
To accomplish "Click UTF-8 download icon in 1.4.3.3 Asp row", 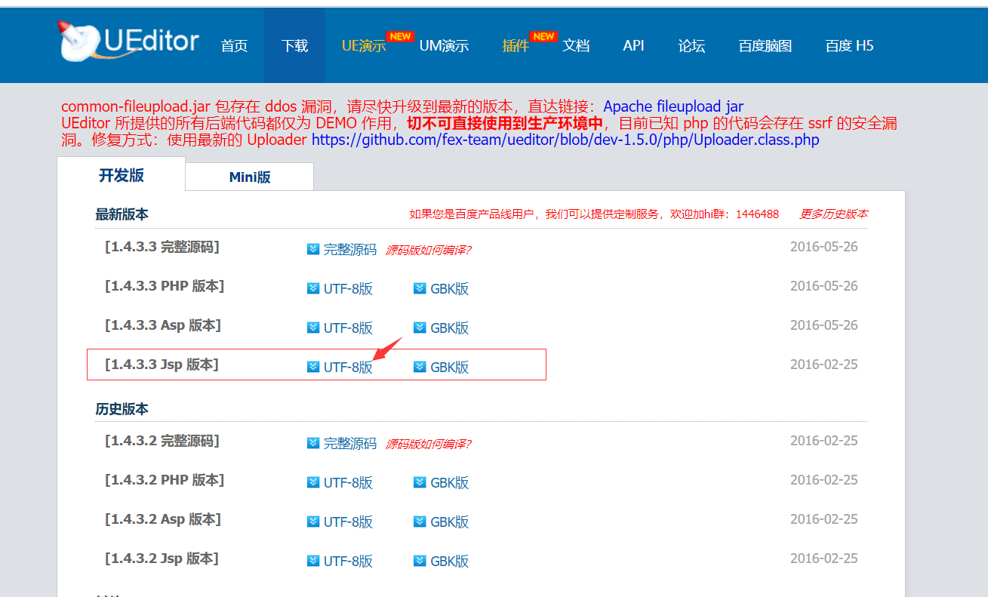I will click(313, 328).
